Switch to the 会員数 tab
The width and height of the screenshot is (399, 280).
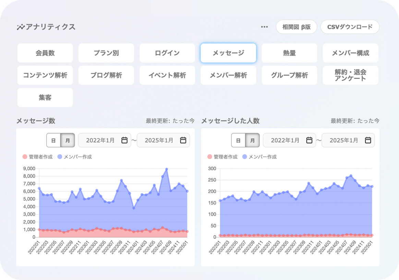click(45, 53)
